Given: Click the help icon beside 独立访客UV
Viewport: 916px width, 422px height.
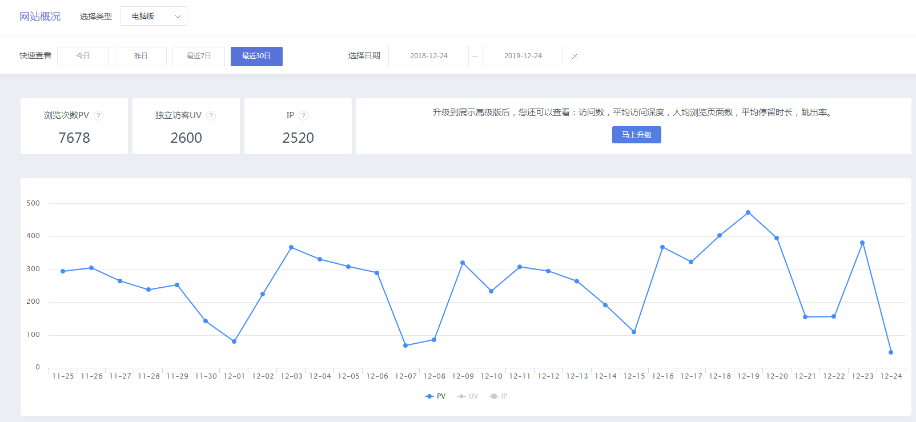Looking at the screenshot, I should pyautogui.click(x=211, y=115).
